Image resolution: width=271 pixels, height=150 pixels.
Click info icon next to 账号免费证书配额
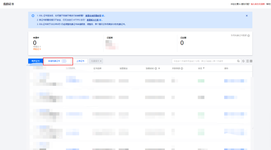pos(249,36)
